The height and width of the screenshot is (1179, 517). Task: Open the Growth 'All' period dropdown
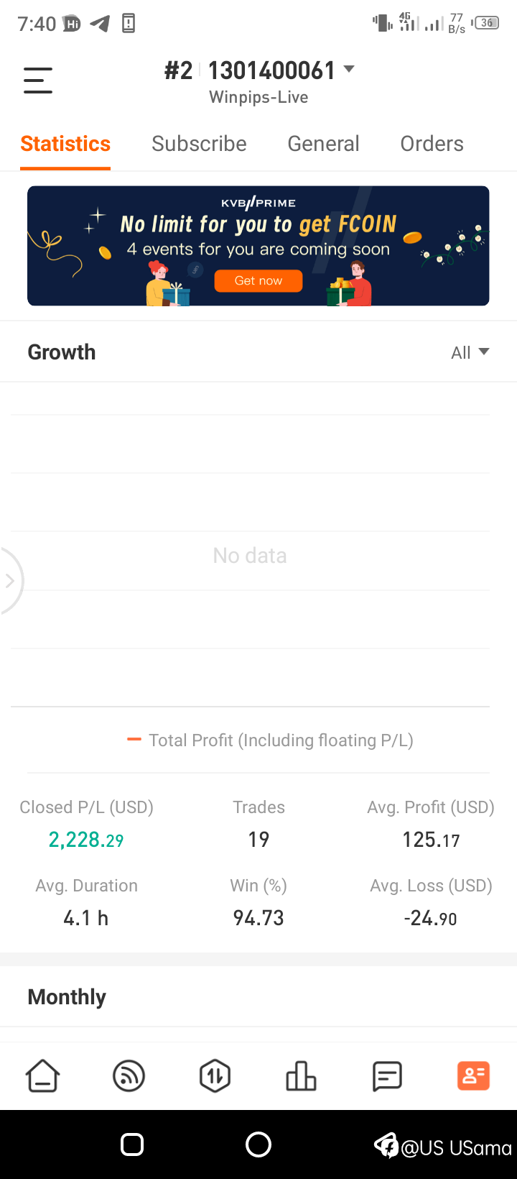pos(470,352)
